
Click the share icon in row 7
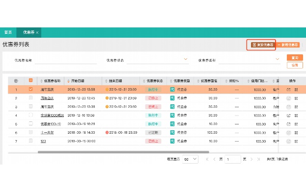coord(288,141)
